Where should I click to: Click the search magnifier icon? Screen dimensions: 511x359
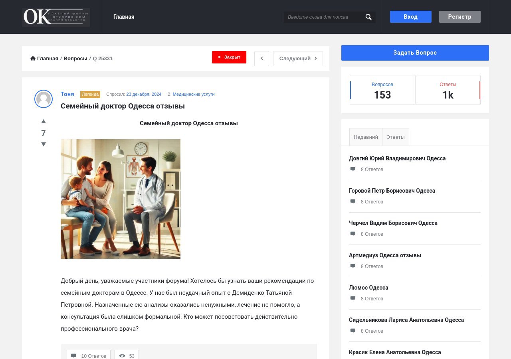(368, 17)
